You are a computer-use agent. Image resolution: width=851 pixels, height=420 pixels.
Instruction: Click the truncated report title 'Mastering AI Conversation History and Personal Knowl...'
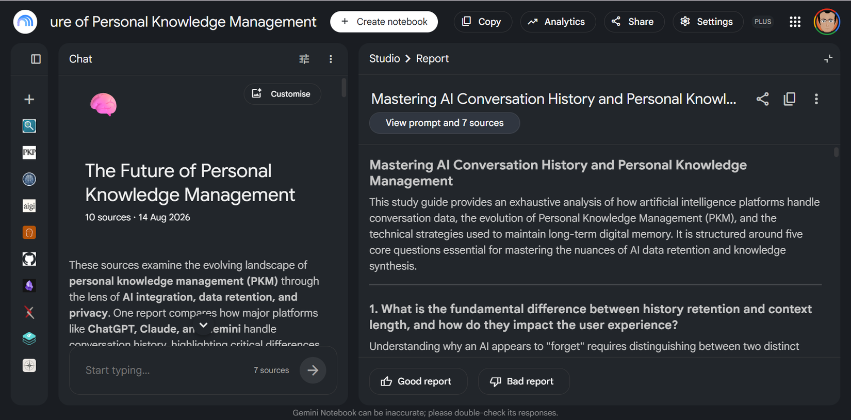[x=554, y=99]
